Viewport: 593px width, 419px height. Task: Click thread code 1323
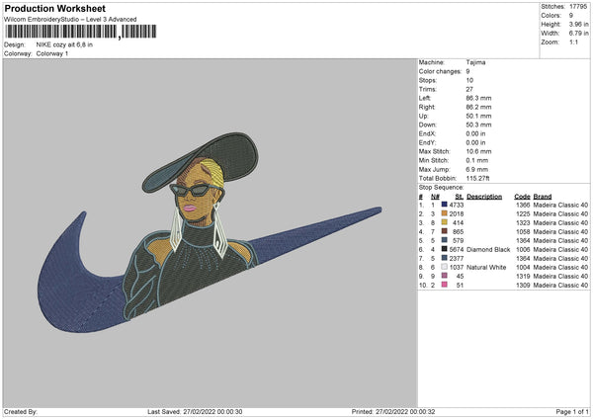tap(523, 222)
